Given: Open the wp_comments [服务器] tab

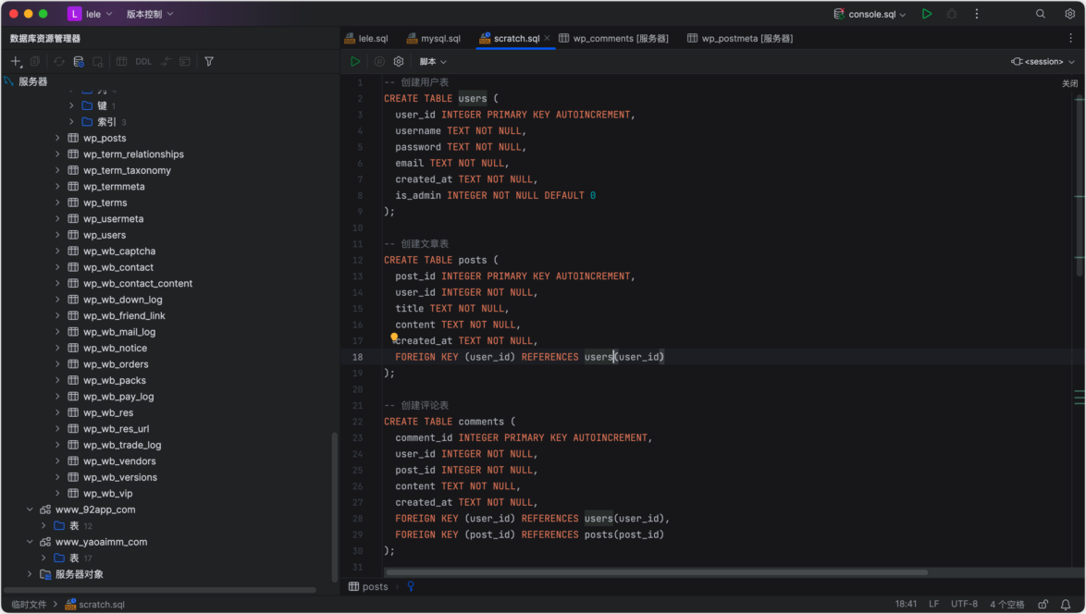Looking at the screenshot, I should (613, 39).
